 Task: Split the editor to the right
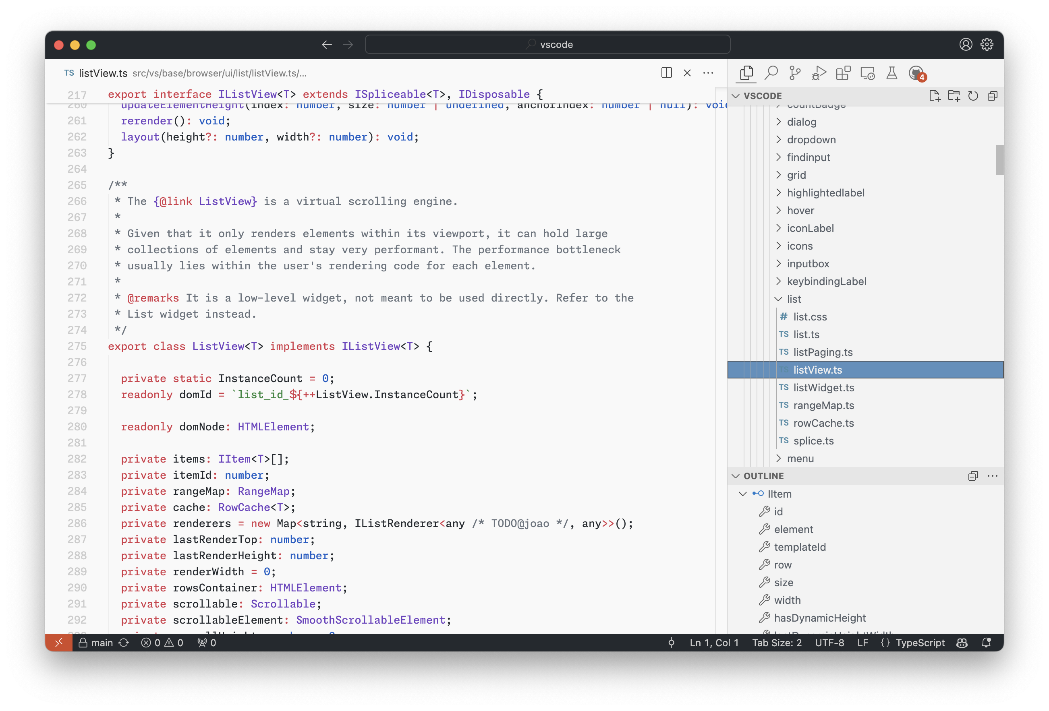coord(666,72)
